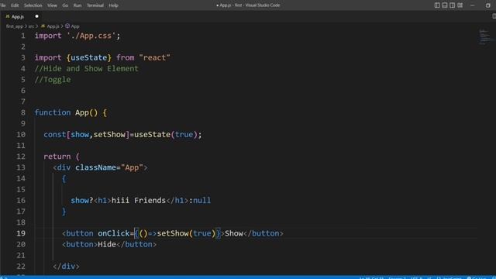Click setShow(true) inside onClick handler
Image resolution: width=496 pixels, height=279 pixels.
coord(186,233)
